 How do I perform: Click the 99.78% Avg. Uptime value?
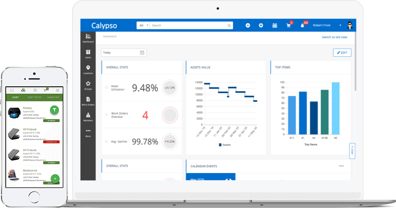[145, 142]
